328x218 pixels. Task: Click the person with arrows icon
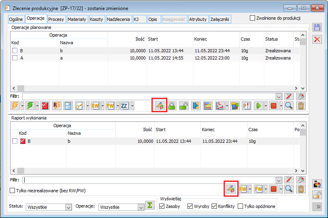pos(317,184)
